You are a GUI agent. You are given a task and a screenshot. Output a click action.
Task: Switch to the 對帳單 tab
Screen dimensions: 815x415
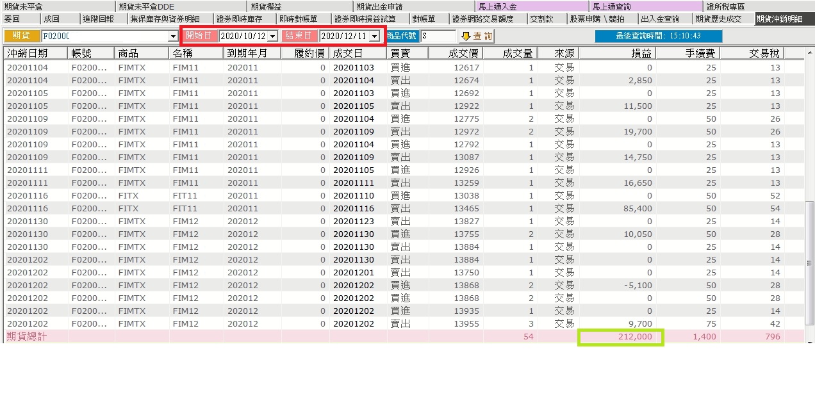[429, 19]
